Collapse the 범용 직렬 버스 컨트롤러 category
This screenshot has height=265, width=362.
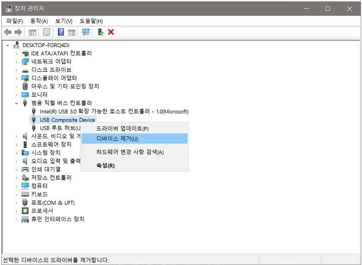pos(16,103)
